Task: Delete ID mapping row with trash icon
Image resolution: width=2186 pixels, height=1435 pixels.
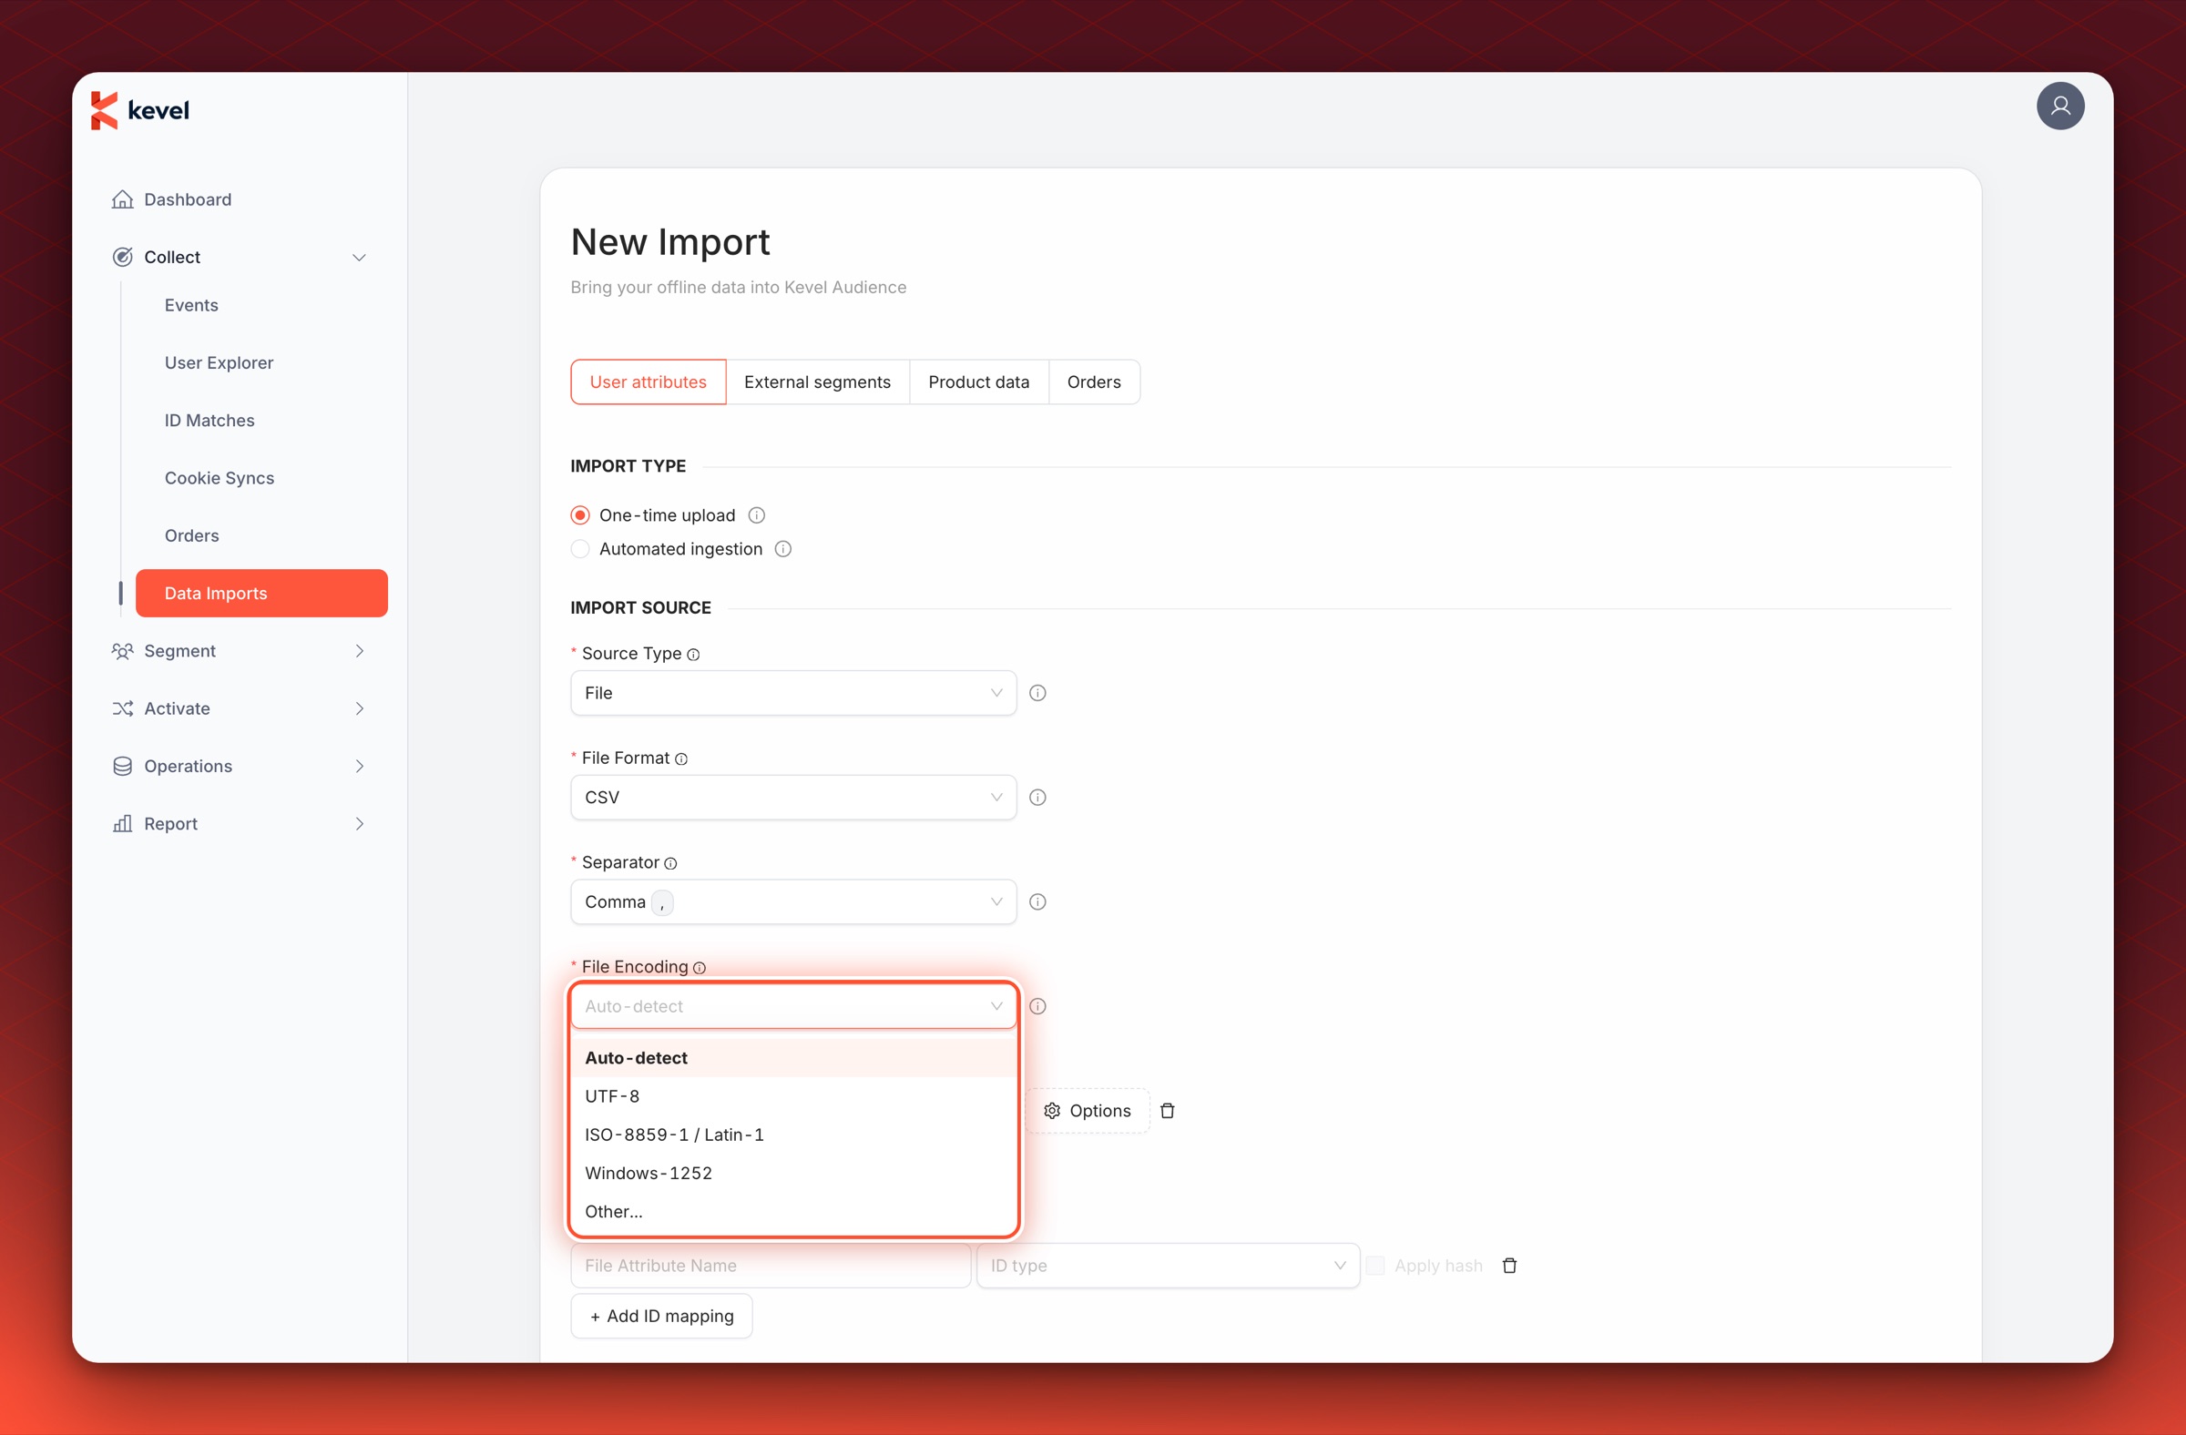Action: [1508, 1265]
